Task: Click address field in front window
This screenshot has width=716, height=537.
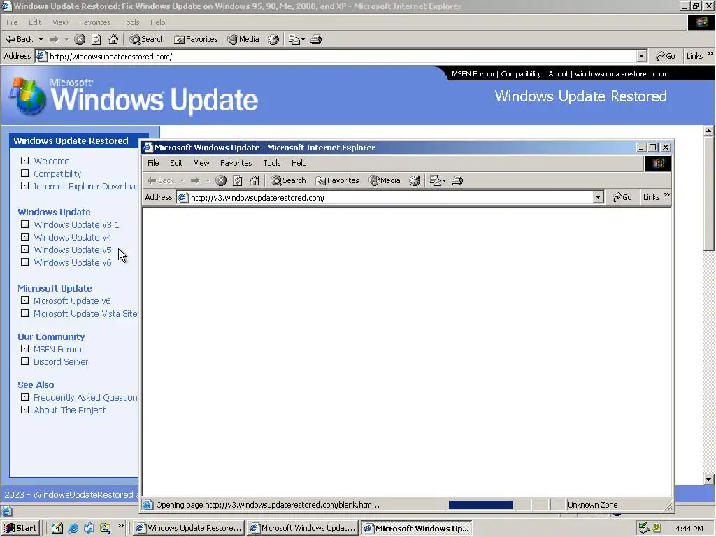Action: click(390, 197)
